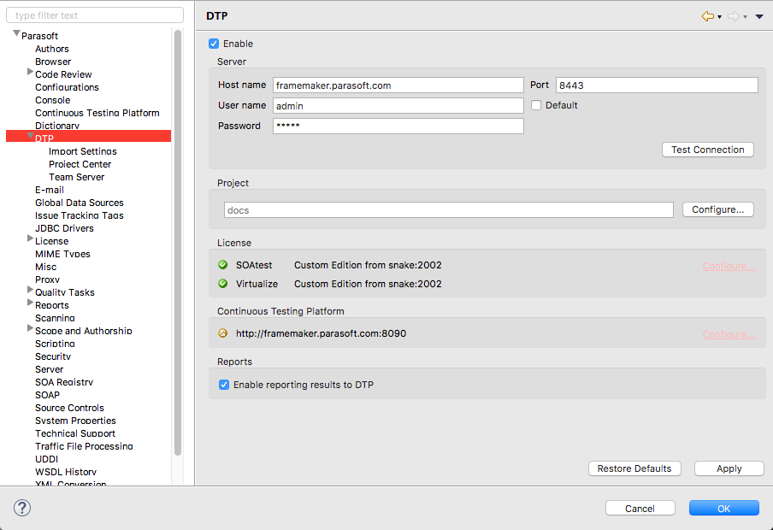Expand the Quality Tasks tree node

[x=30, y=290]
